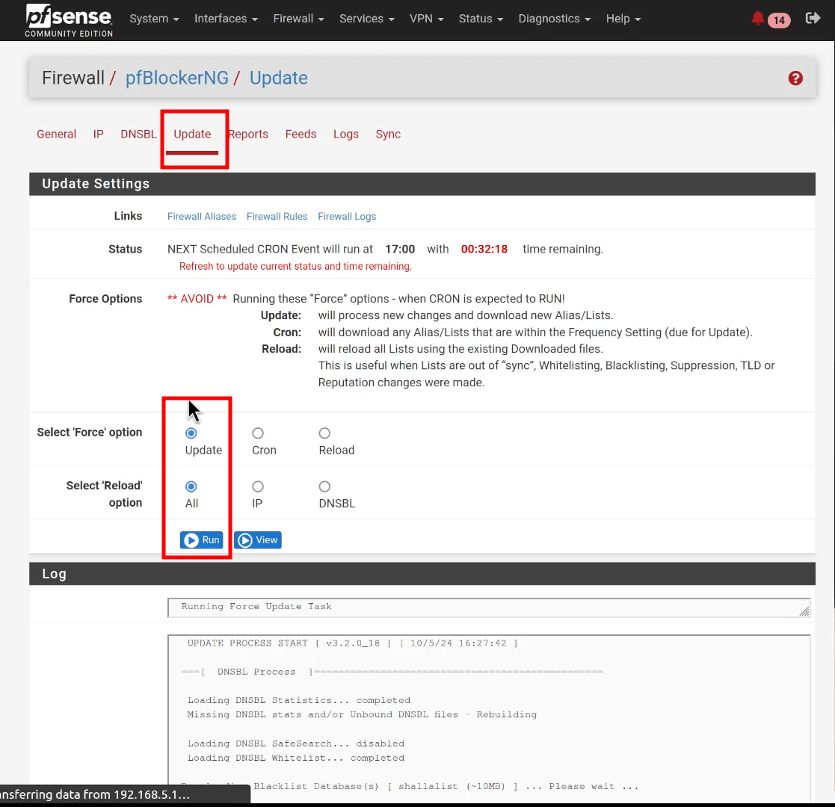Click the Loading DNSBL SafeSearch disabled line

click(x=296, y=743)
